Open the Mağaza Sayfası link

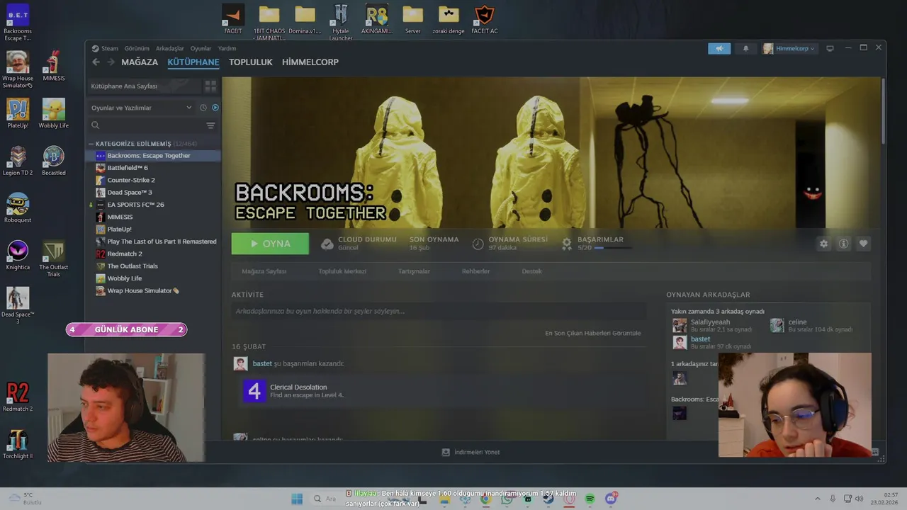click(x=264, y=271)
